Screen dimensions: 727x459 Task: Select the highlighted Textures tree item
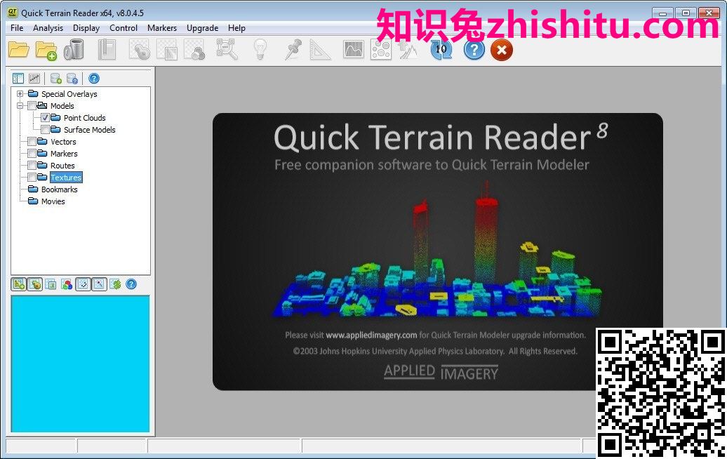pyautogui.click(x=66, y=178)
